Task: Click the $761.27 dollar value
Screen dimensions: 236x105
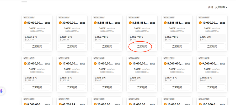Action: (x=203, y=40)
